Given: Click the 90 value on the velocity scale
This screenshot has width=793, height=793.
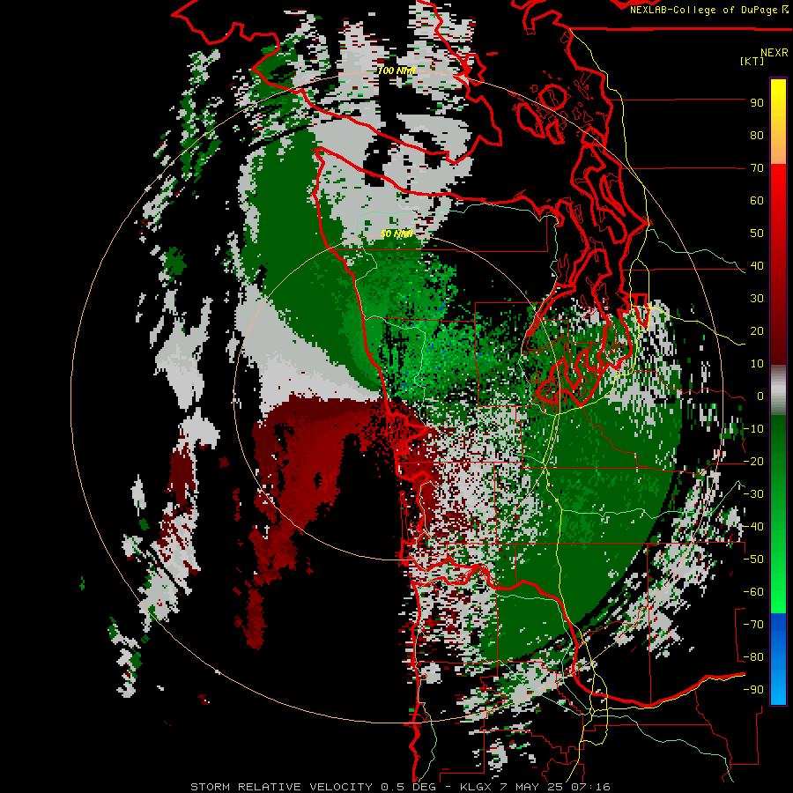Looking at the screenshot, I should click(757, 103).
